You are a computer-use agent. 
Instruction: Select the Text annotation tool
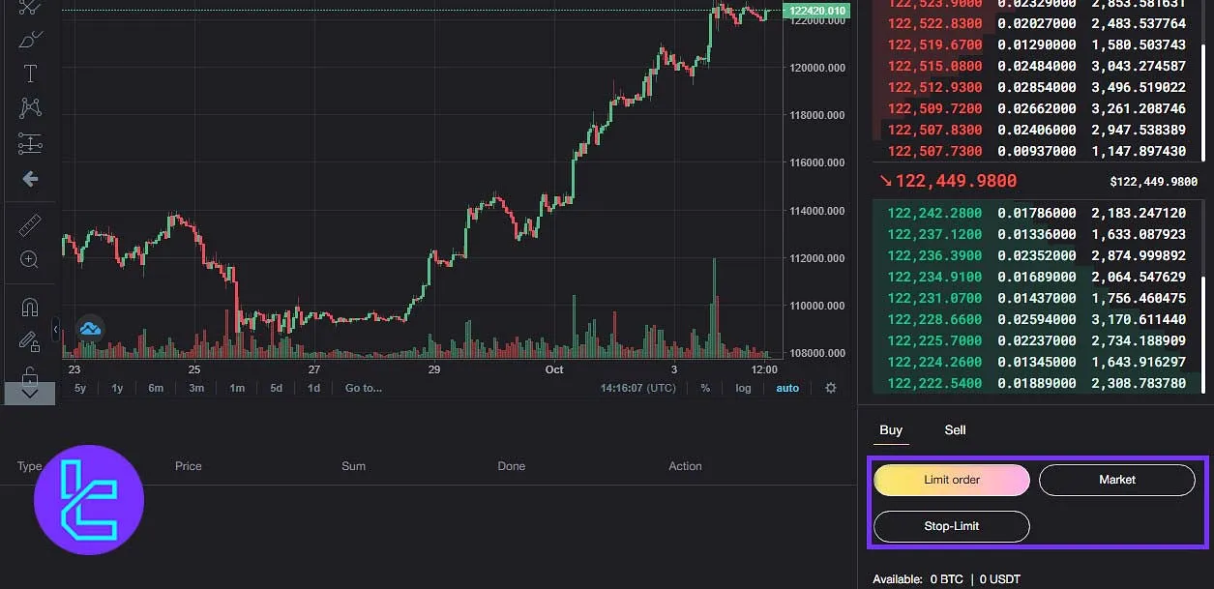coord(30,74)
